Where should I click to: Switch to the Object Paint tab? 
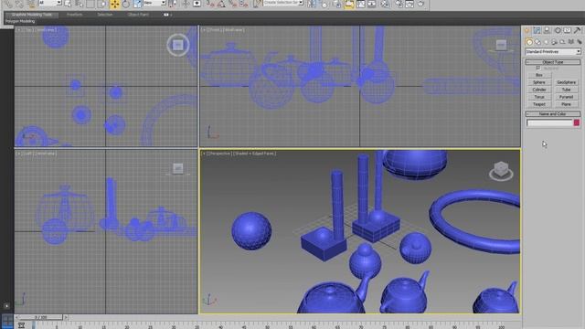point(138,15)
